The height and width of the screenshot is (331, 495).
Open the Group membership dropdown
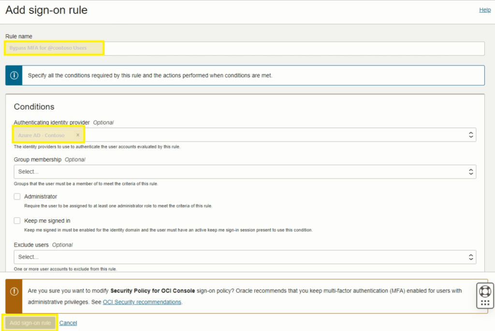242,172
